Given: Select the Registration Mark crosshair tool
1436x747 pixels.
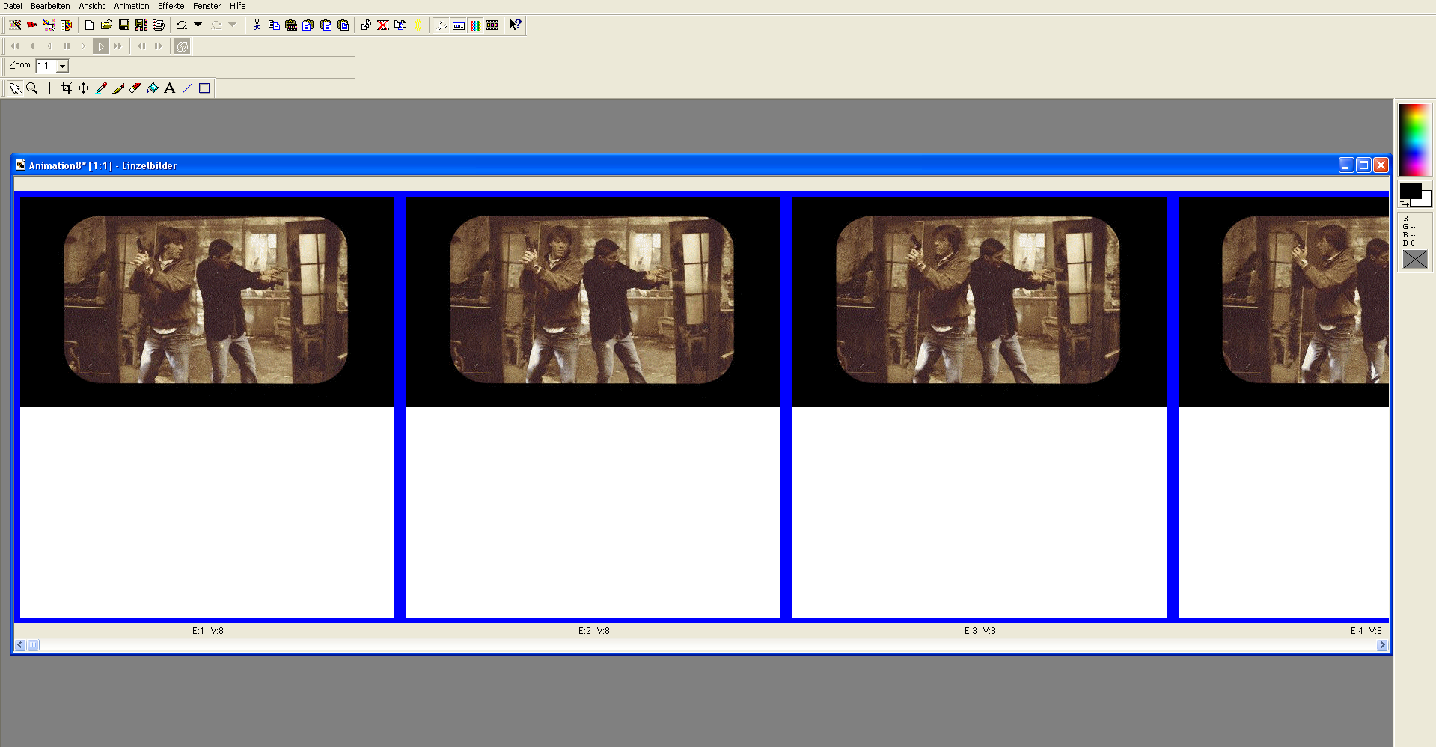Looking at the screenshot, I should pyautogui.click(x=49, y=88).
